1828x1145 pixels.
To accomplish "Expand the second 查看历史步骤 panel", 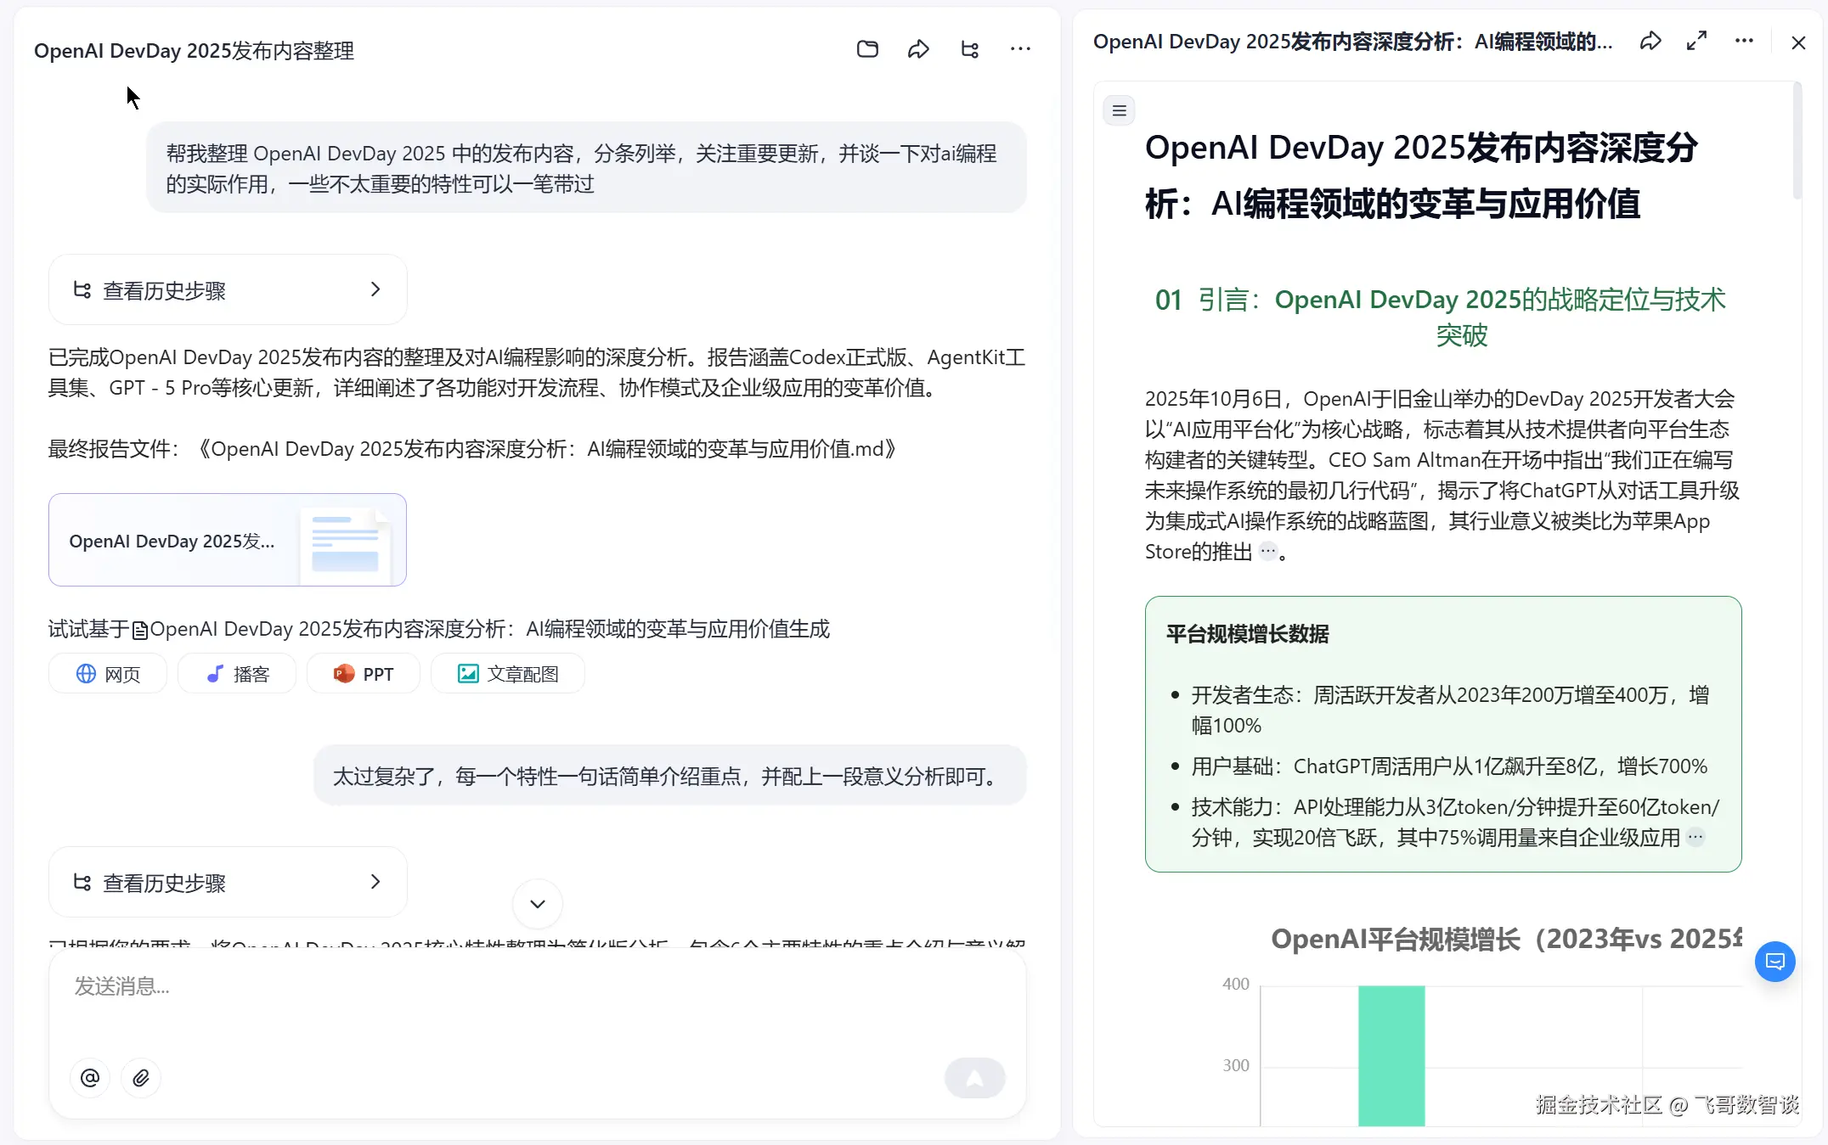I will click(228, 883).
